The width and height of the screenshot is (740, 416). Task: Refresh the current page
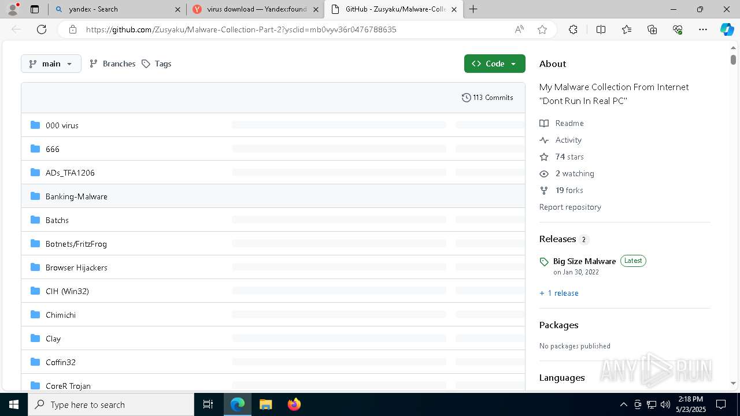(42, 29)
